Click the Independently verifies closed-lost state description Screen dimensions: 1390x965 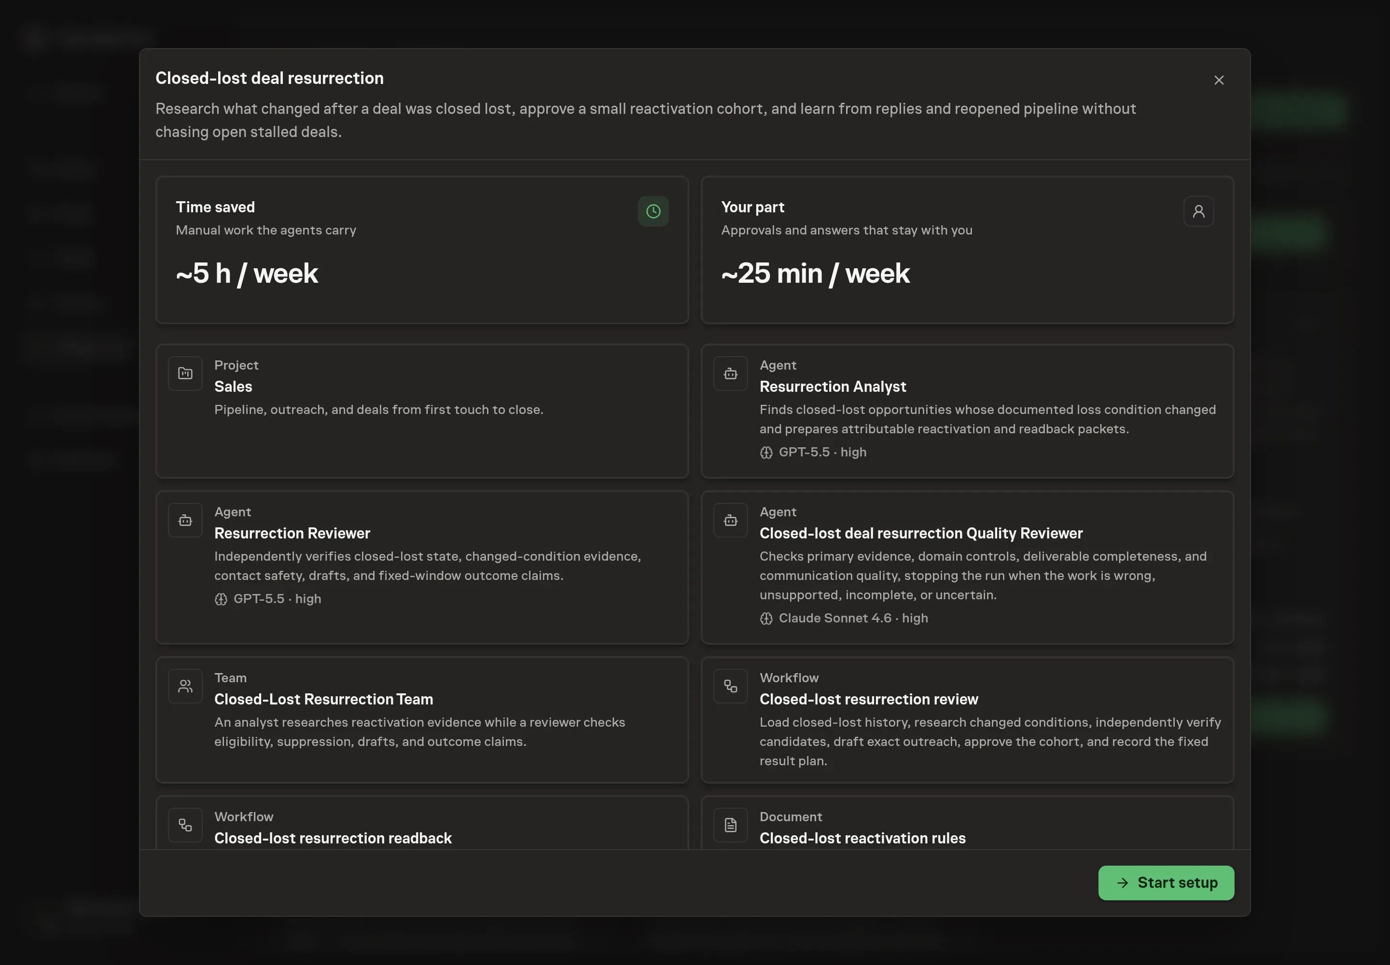tap(427, 566)
